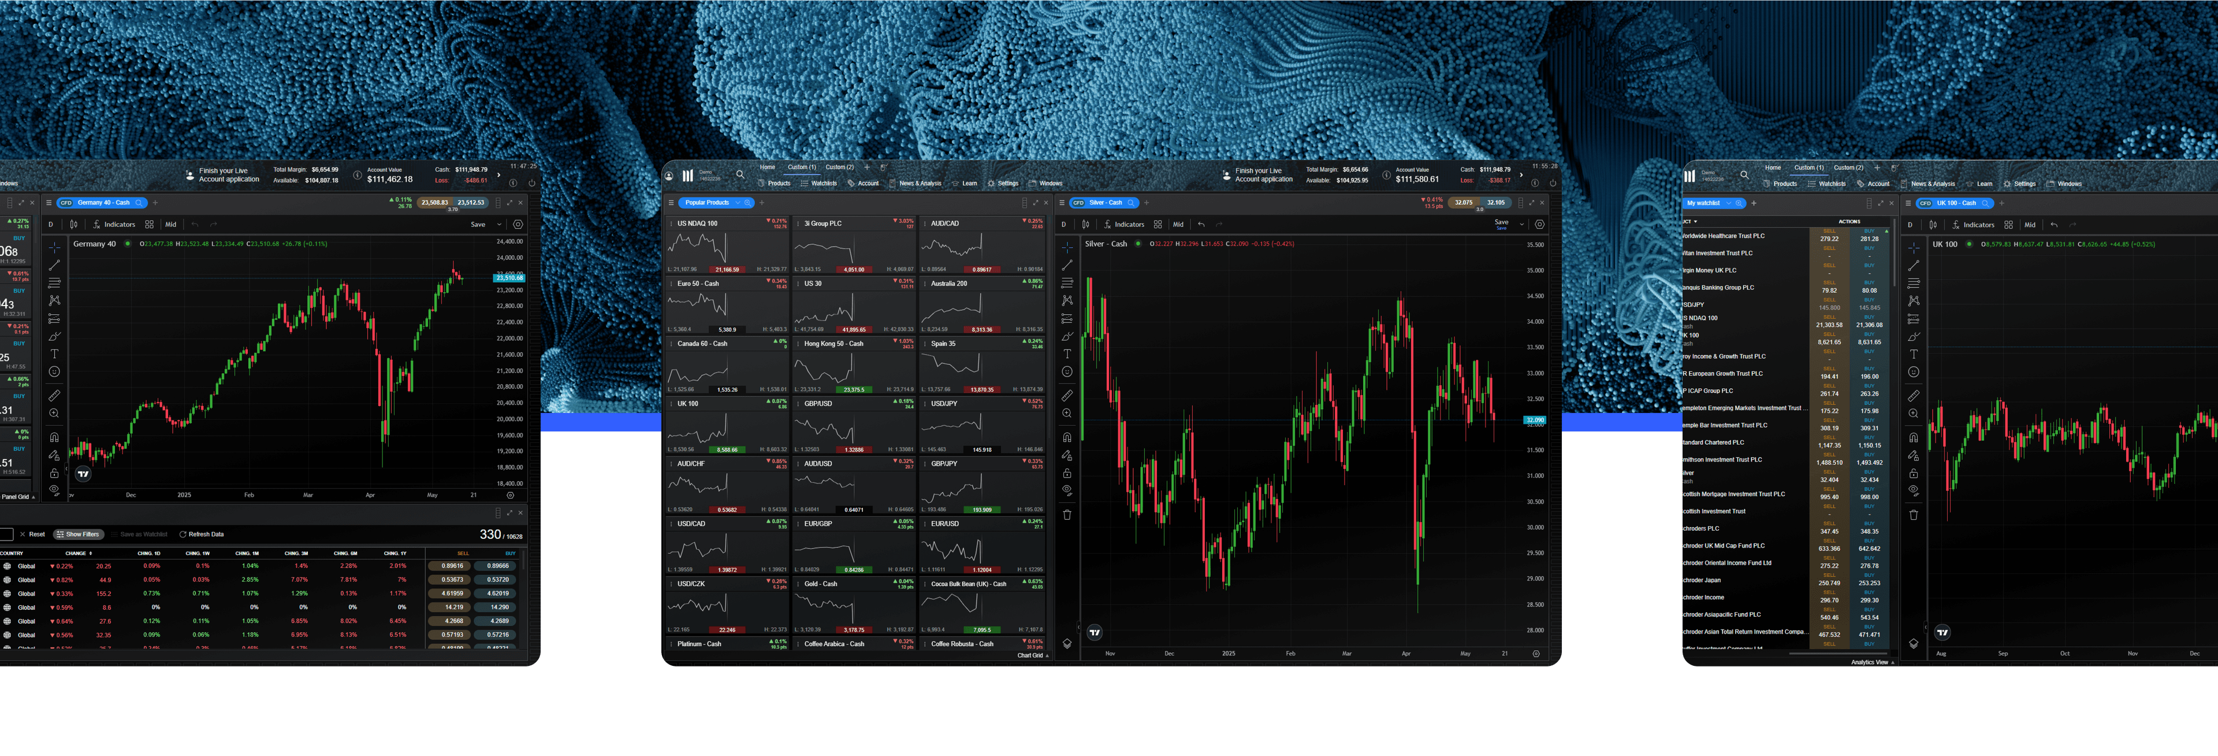Open Save dropdown arrow on Silver chart

pyautogui.click(x=1521, y=224)
